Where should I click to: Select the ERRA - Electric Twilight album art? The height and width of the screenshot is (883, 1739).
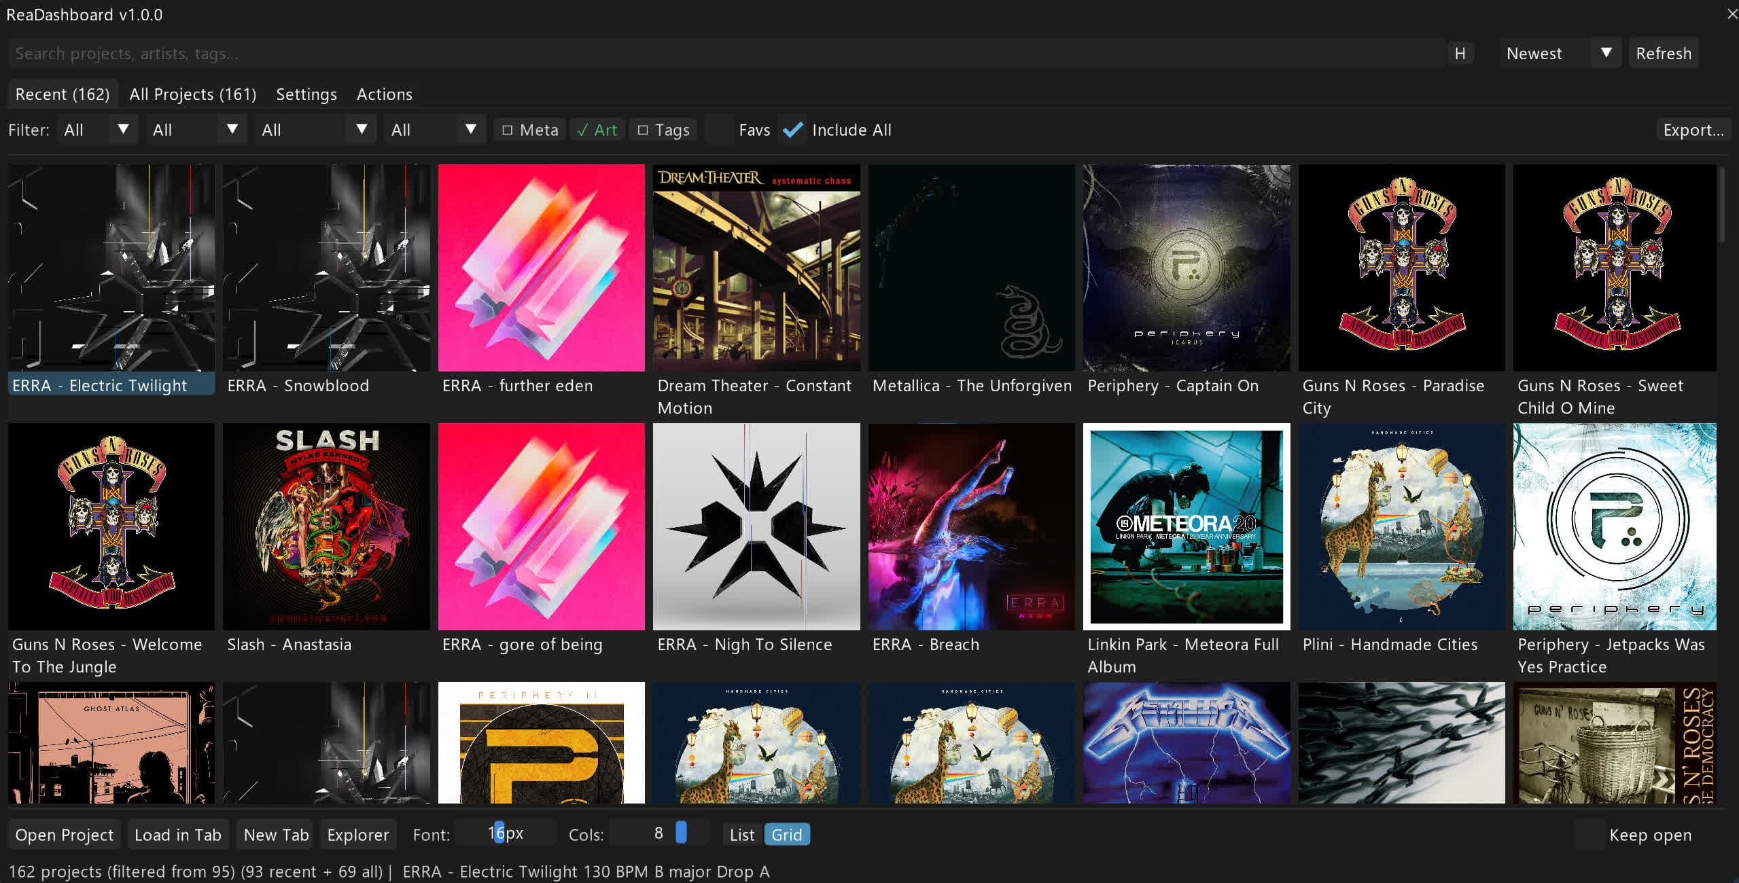pyautogui.click(x=111, y=268)
